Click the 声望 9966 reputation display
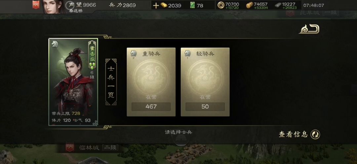 [82, 5]
